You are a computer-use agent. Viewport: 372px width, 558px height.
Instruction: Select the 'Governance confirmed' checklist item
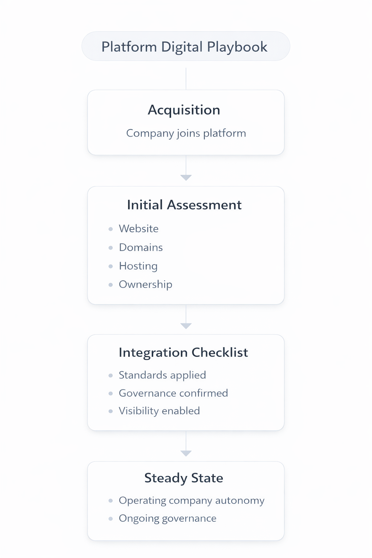tap(173, 393)
